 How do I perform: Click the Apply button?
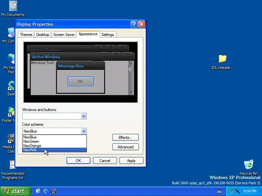(131, 161)
